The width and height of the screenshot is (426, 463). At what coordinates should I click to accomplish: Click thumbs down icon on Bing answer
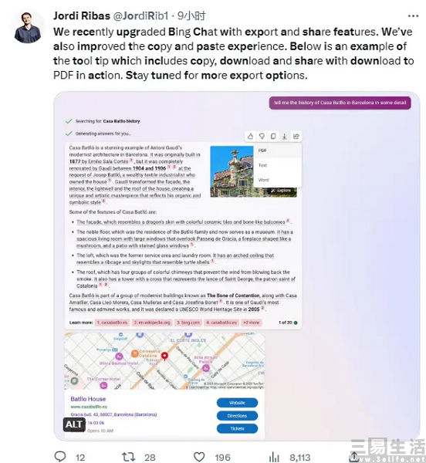click(x=262, y=136)
